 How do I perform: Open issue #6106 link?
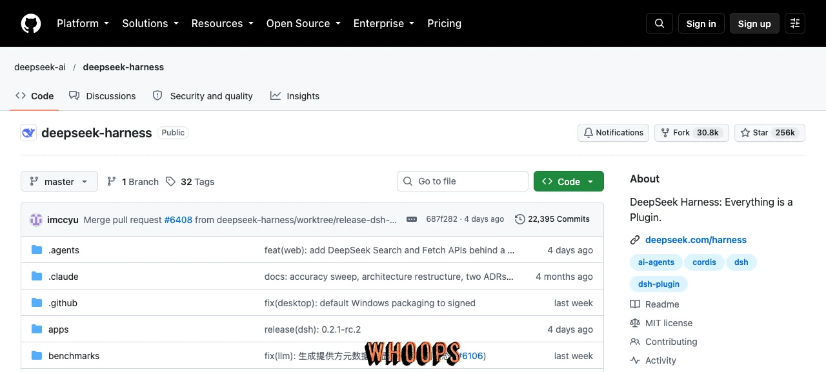click(x=471, y=356)
